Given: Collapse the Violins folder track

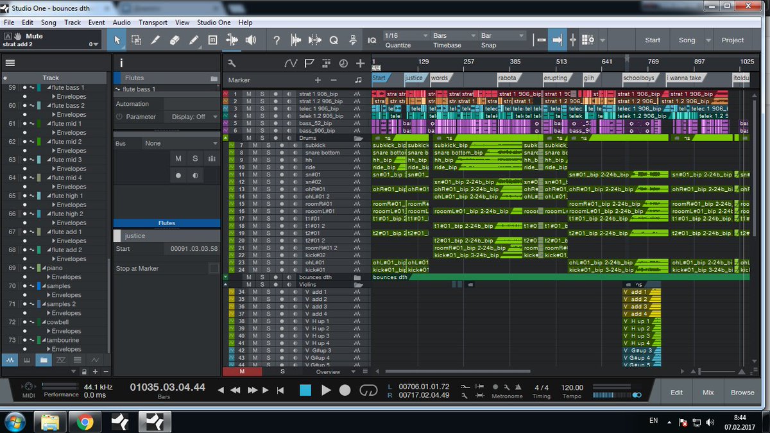Looking at the screenshot, I should [x=225, y=284].
